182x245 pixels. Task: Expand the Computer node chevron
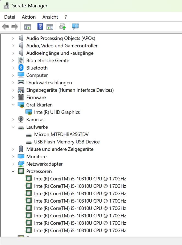click(x=13, y=75)
